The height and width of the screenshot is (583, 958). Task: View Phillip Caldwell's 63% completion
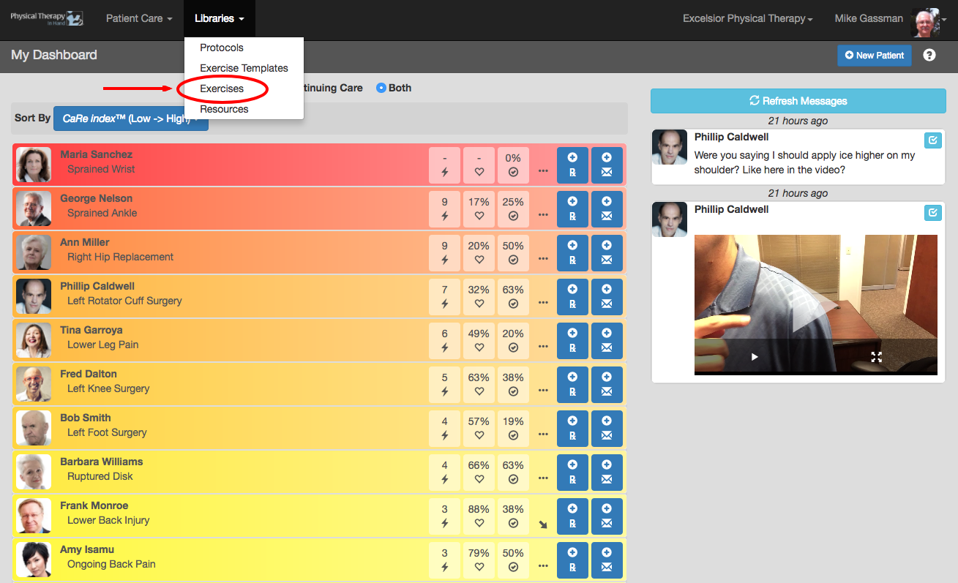[x=513, y=296]
